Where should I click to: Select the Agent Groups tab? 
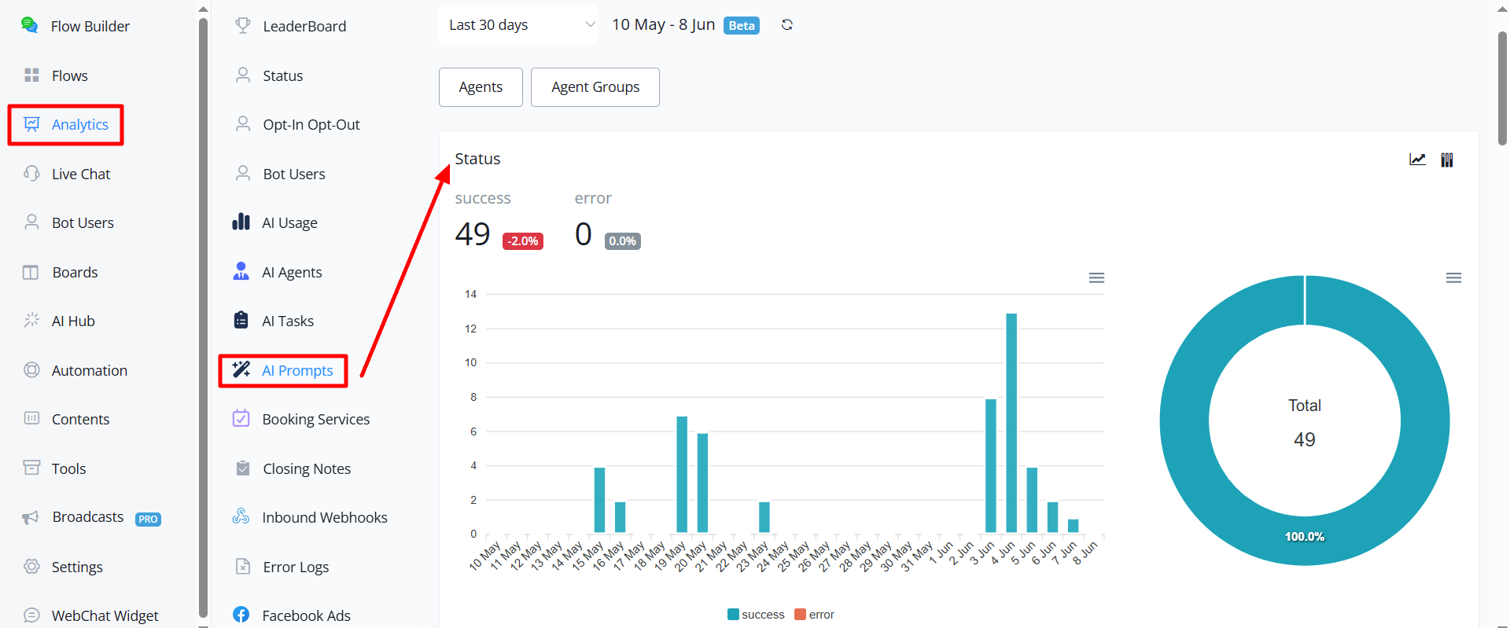point(595,87)
